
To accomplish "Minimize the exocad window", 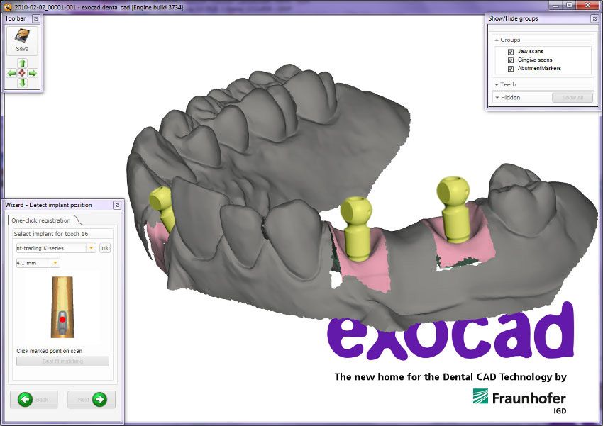I will (x=555, y=5).
